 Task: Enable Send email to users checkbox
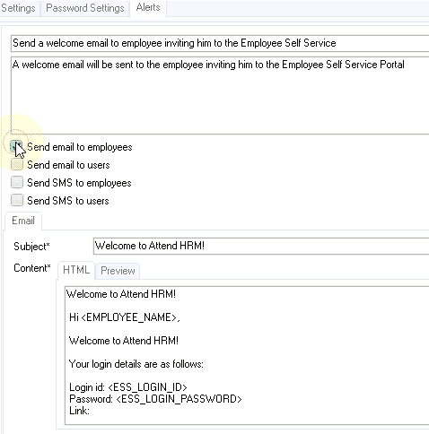[x=17, y=165]
